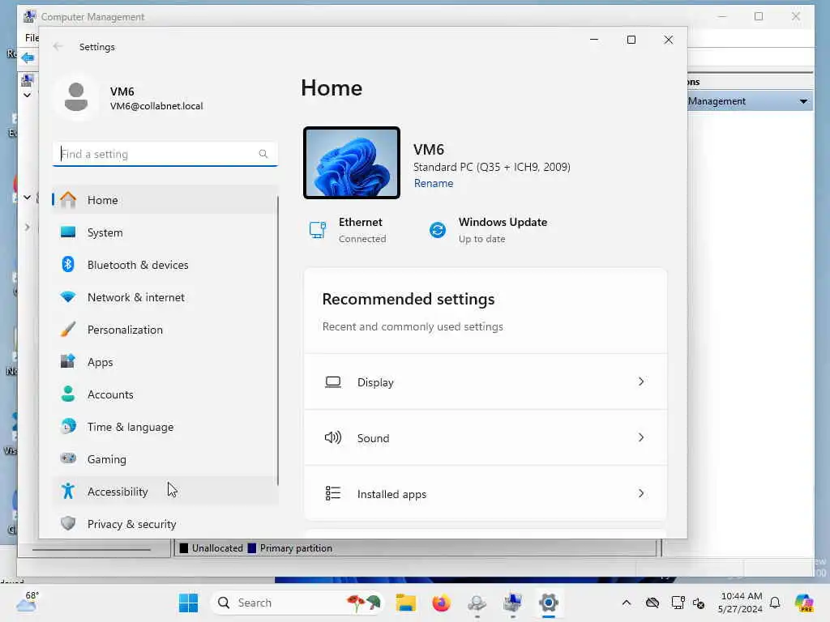830x622 pixels.
Task: Click the clock showing 10:44 AM
Action: (741, 596)
